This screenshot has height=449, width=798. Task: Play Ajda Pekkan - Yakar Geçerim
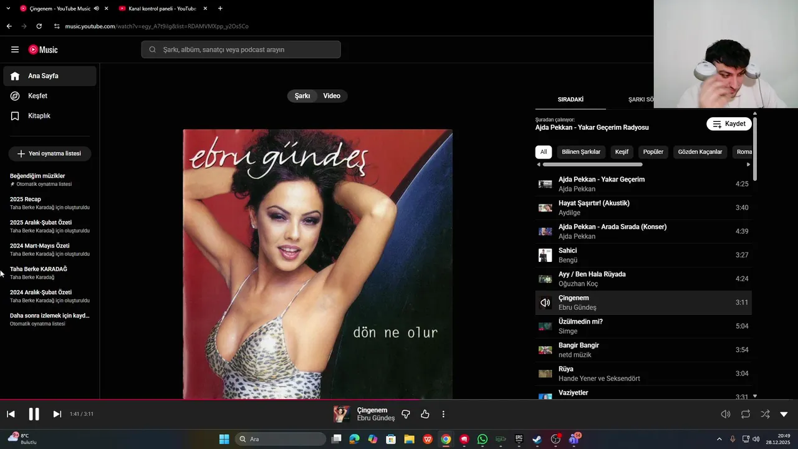[643, 184]
